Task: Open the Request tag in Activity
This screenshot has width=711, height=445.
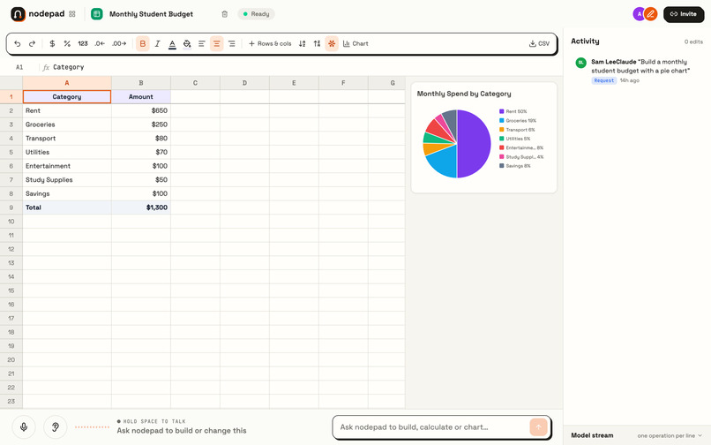Action: click(604, 80)
